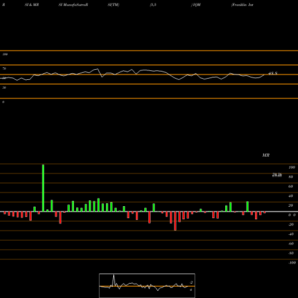
Task: Click the 48.8 RSI current value label
Action: [x=273, y=73]
